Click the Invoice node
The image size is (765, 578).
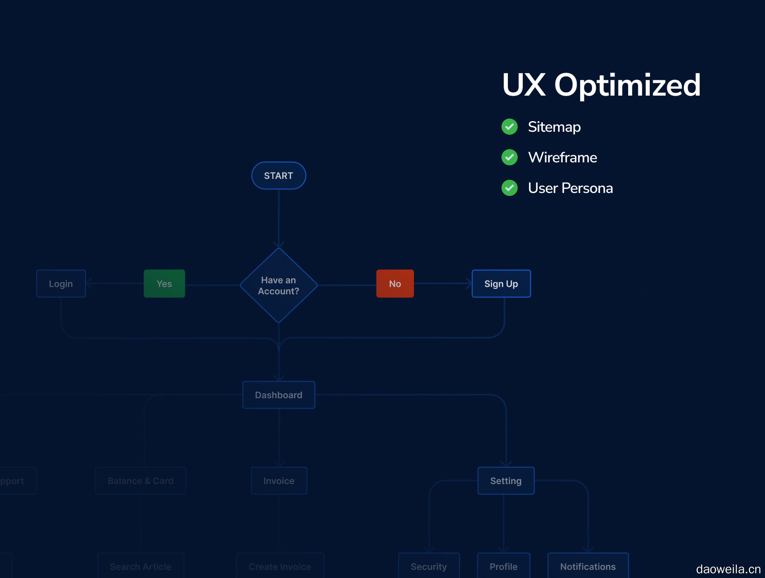[279, 481]
